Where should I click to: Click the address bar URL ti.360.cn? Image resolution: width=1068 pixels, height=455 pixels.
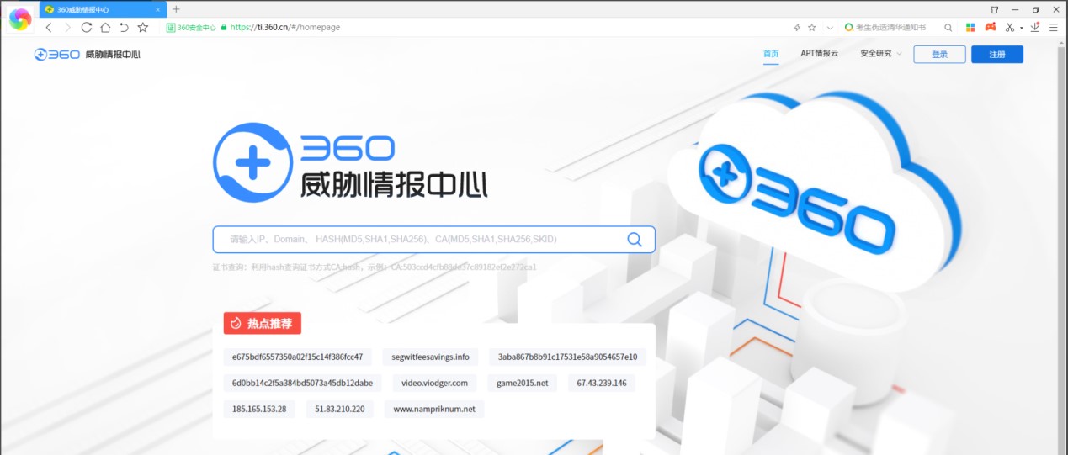[285, 27]
